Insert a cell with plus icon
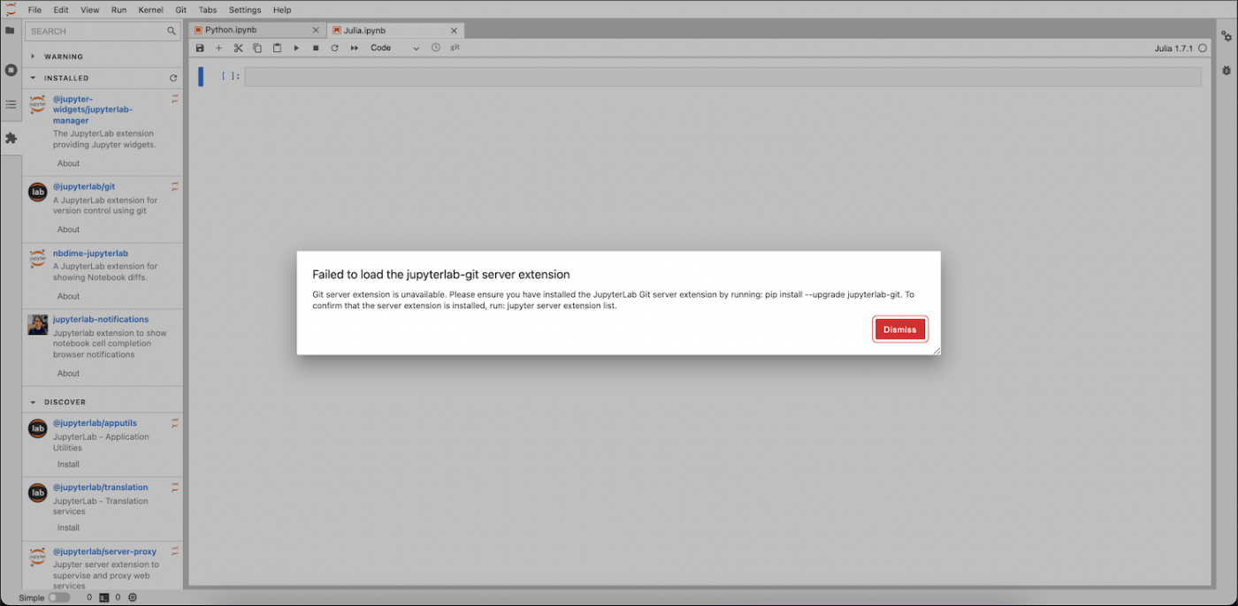 coord(219,48)
